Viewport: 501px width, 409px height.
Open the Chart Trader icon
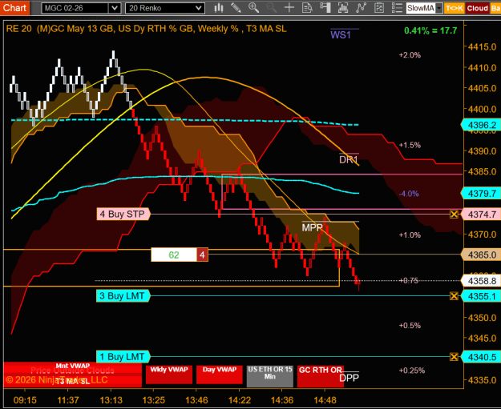pyautogui.click(x=325, y=8)
